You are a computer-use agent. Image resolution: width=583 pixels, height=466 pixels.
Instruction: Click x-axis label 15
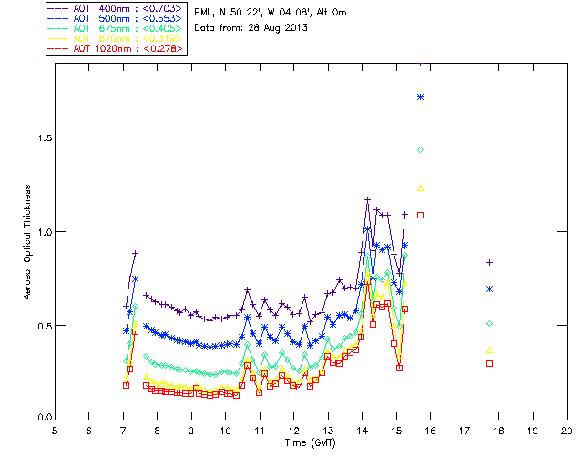coord(396,431)
